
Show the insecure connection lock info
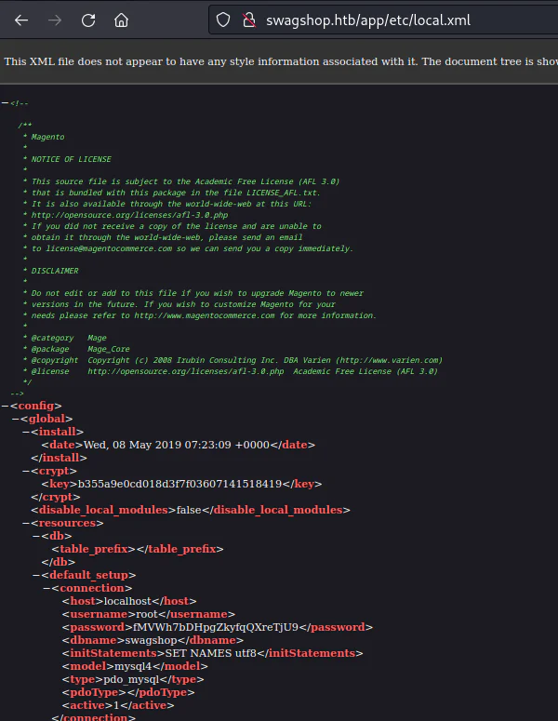(x=249, y=20)
